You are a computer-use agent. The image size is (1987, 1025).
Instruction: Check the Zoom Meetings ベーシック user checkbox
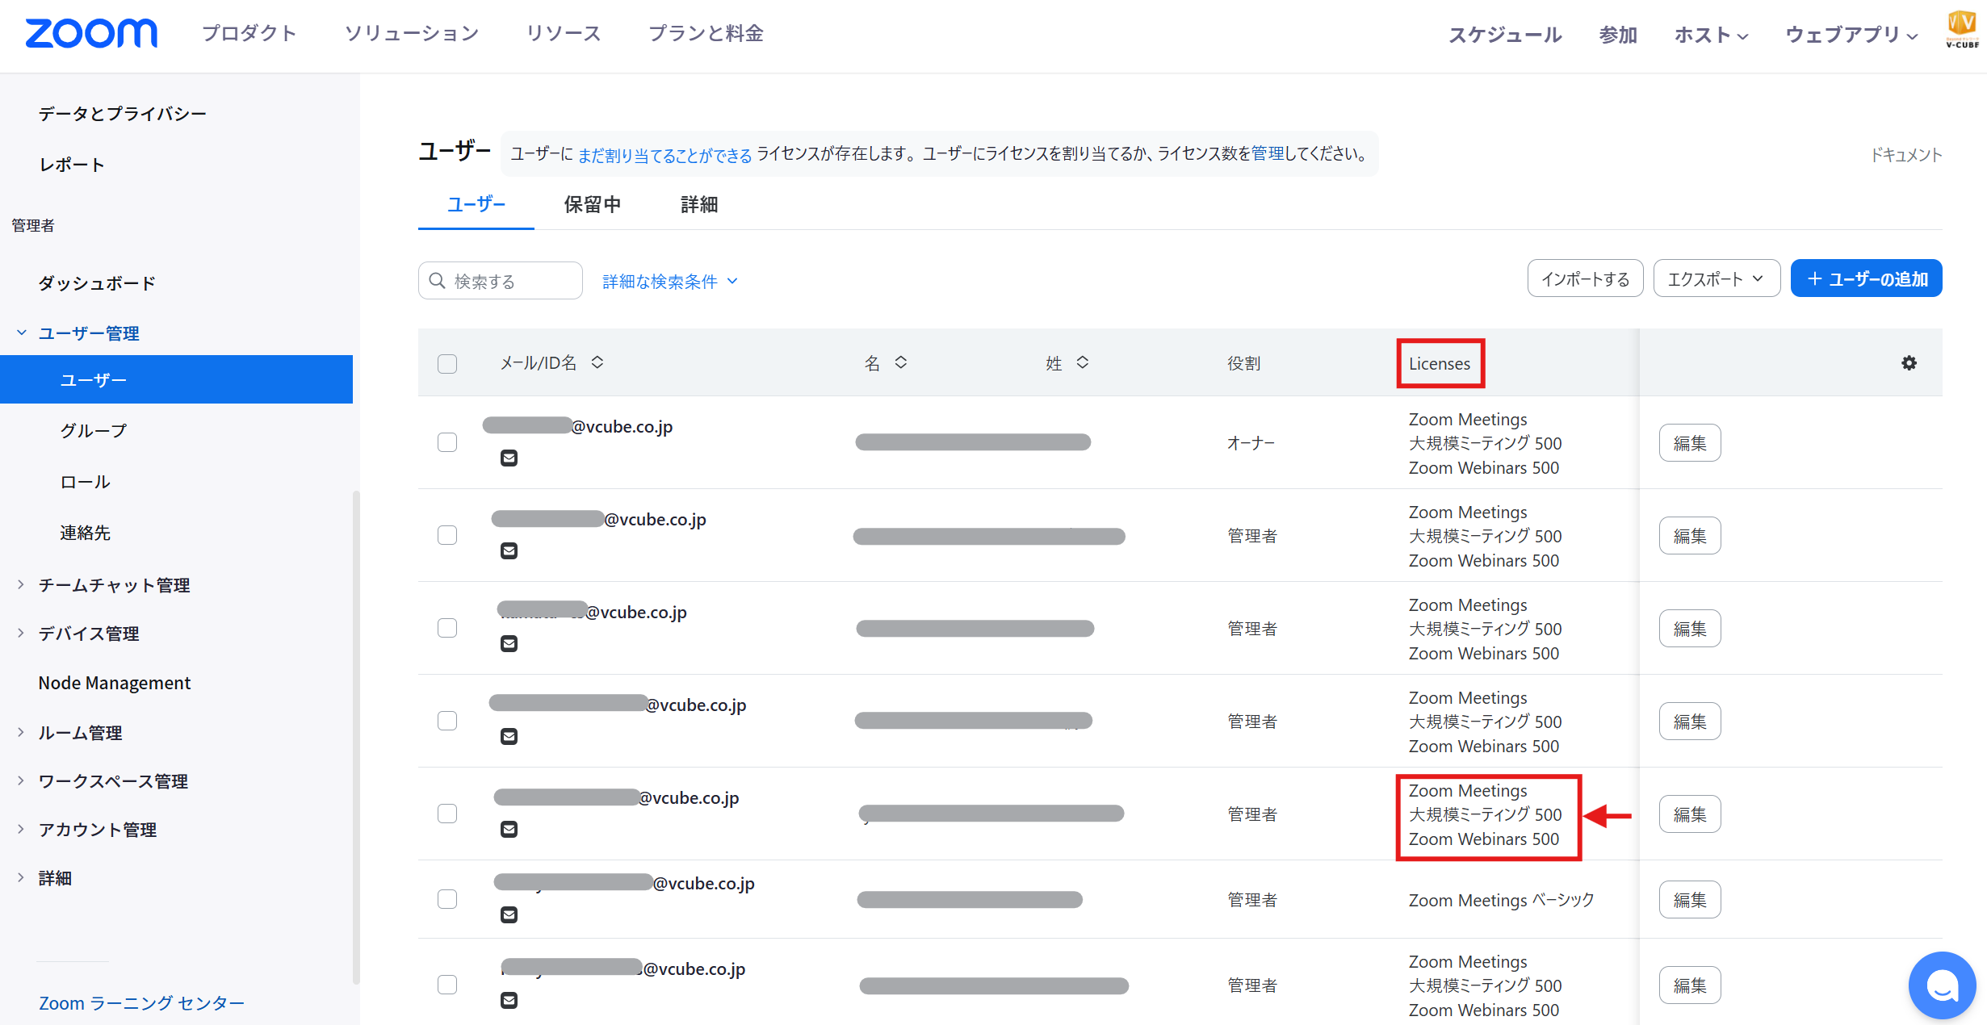447,899
